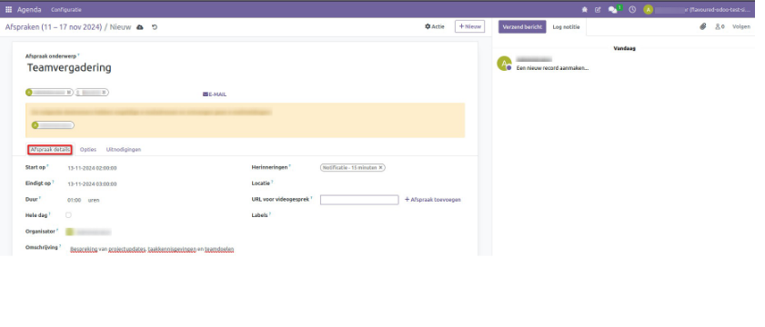Click the cloud save icon
The height and width of the screenshot is (327, 765).
pos(140,27)
